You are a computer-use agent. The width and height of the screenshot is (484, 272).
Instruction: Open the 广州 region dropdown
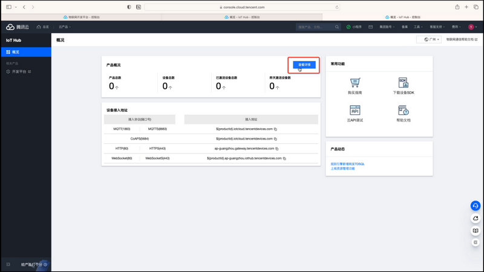pyautogui.click(x=428, y=39)
